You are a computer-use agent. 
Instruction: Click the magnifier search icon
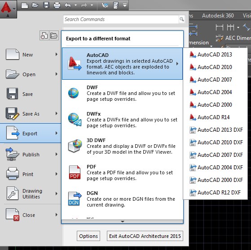182,19
